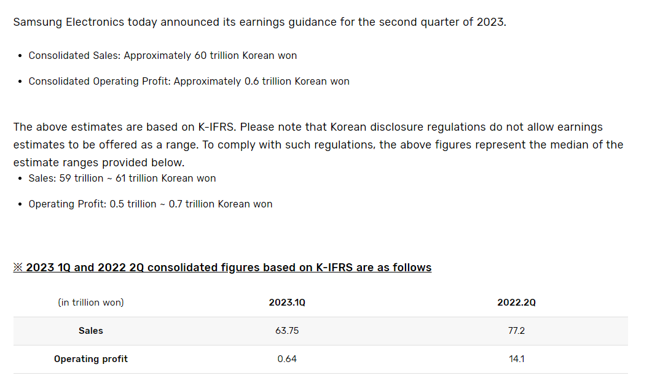Click the "(in trillion won)" table label
The height and width of the screenshot is (386, 652).
click(91, 303)
